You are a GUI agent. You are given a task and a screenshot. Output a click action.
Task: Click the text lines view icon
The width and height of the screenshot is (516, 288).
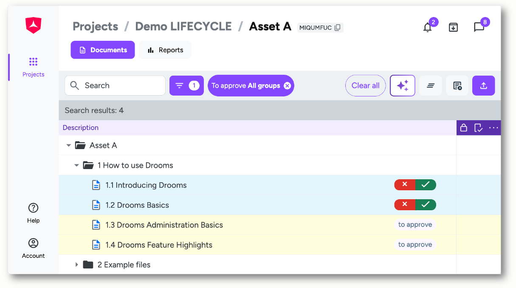(x=431, y=85)
